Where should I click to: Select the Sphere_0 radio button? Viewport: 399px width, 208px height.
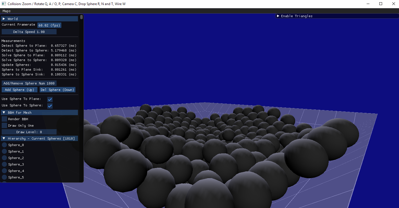(4, 145)
